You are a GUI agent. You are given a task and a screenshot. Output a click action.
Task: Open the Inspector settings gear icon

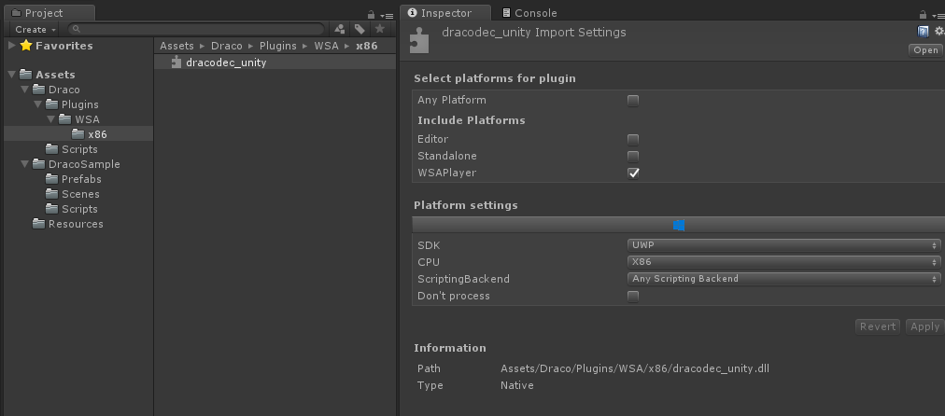pyautogui.click(x=939, y=32)
